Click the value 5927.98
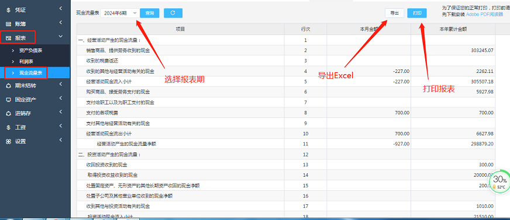Screen dimensions: 510x220 [x=484, y=92]
